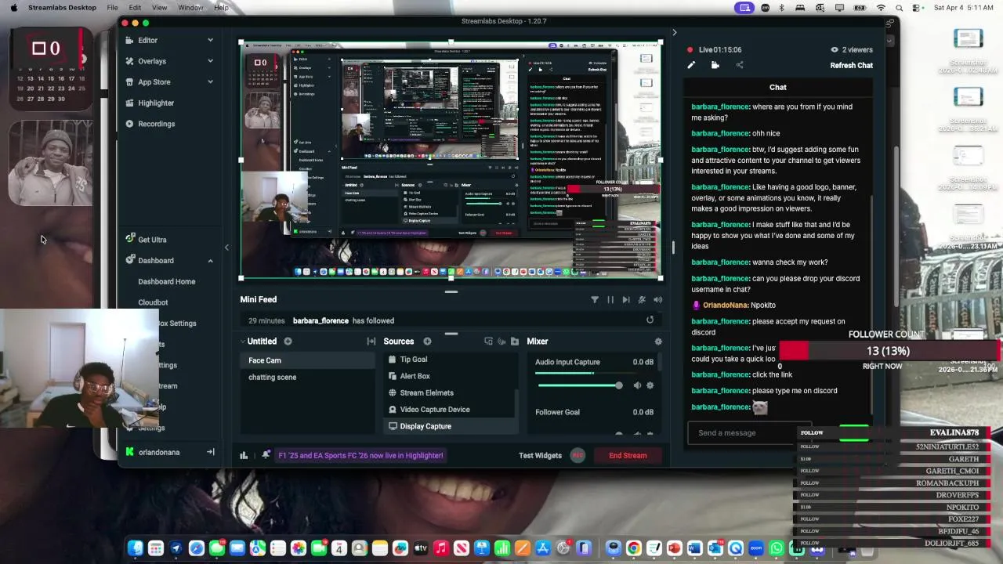Image resolution: width=1003 pixels, height=564 pixels.
Task: Open Mixer settings gear
Action: (658, 342)
